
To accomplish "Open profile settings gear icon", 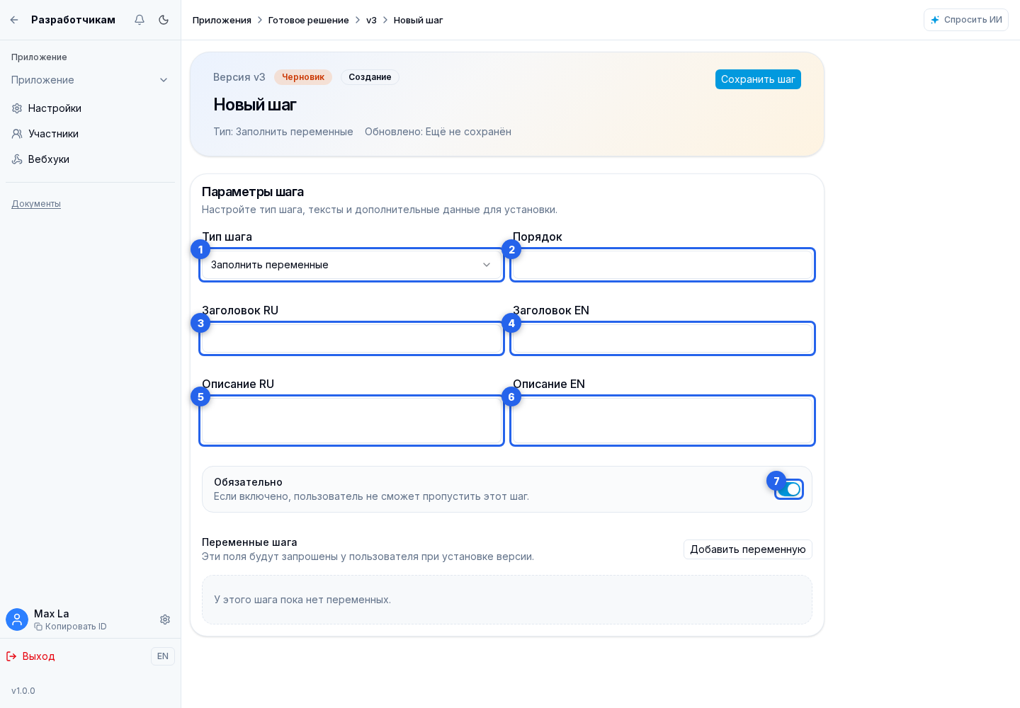I will pos(165,619).
